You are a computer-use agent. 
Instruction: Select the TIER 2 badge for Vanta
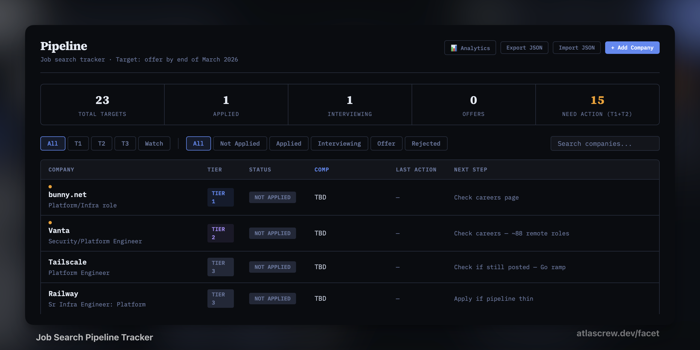click(220, 233)
